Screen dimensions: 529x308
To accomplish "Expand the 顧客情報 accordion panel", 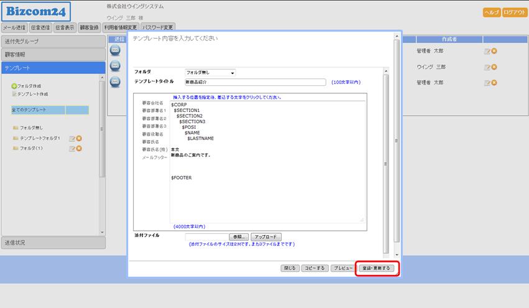I will [53, 54].
